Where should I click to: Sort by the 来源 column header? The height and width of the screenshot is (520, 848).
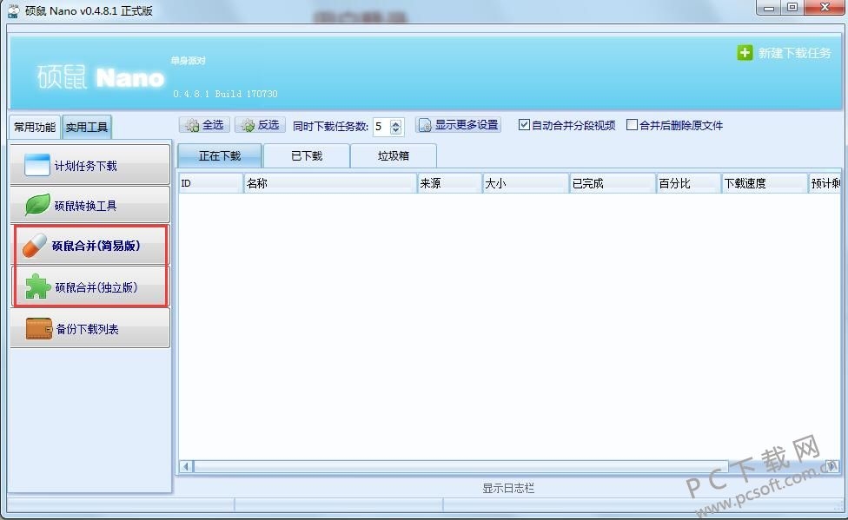[449, 183]
